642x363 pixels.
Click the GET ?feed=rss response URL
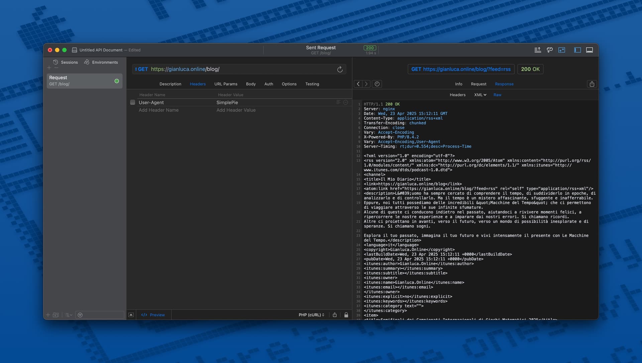(x=461, y=69)
